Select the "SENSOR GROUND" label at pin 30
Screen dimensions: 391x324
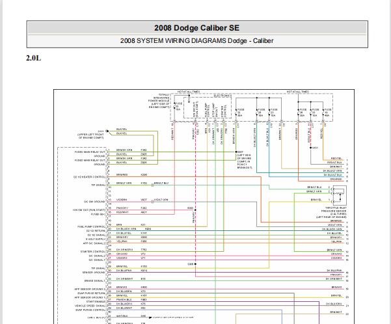click(94, 273)
